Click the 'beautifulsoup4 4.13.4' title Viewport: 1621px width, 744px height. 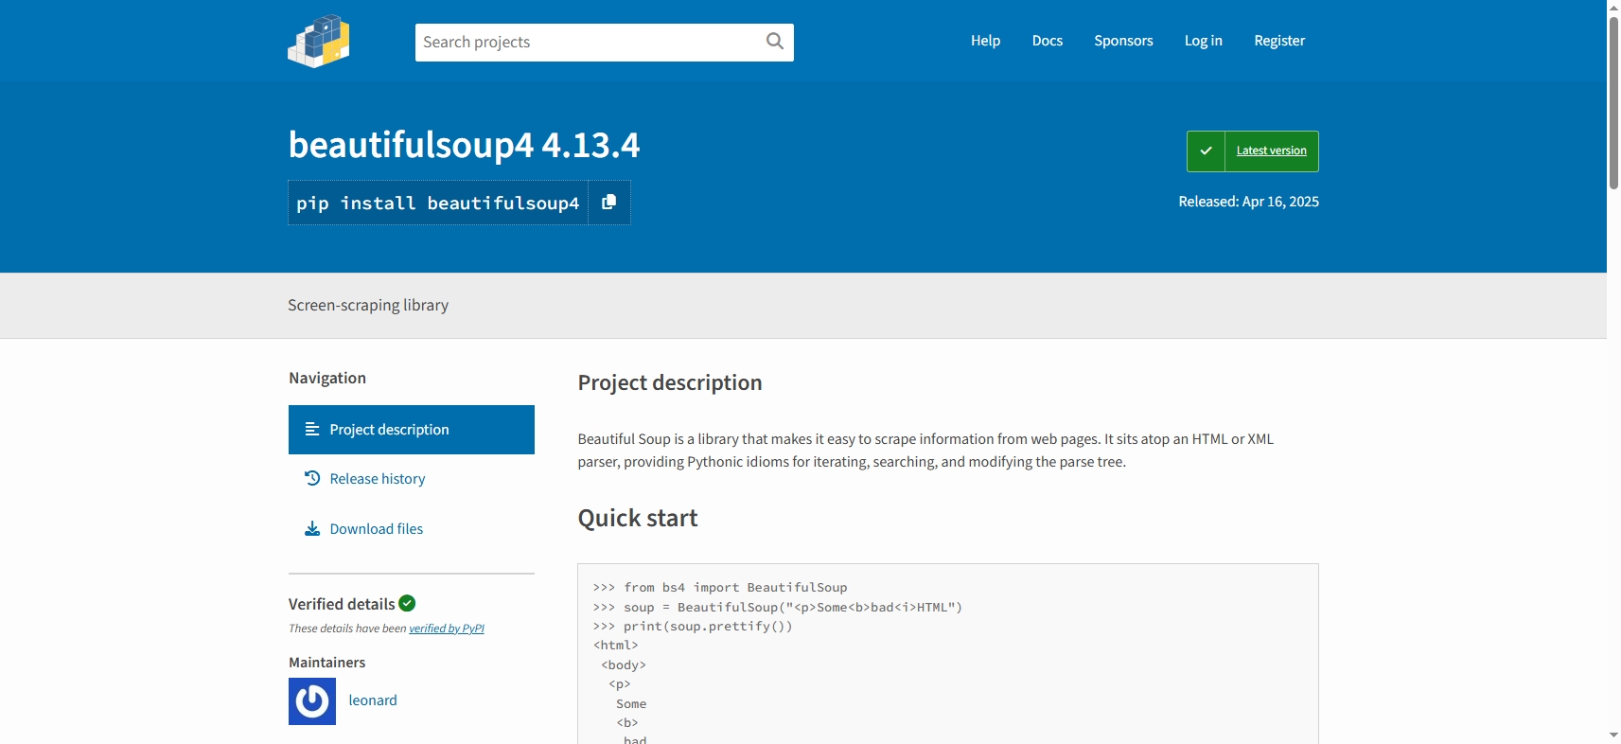coord(464,145)
